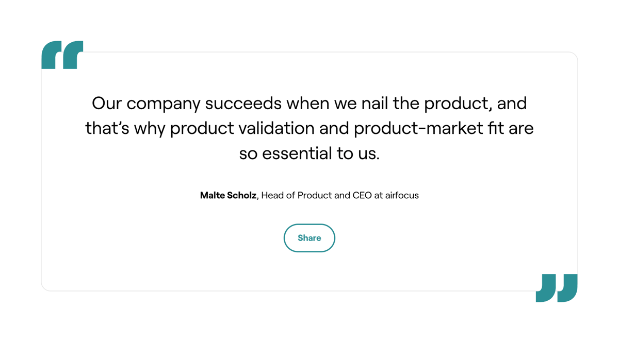Click the right stroke of the closing quote icon
Image resolution: width=619 pixels, height=343 pixels.
568,287
